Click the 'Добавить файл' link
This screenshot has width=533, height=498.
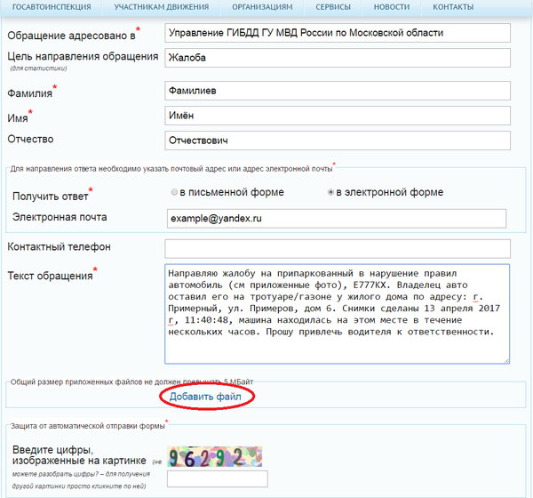tap(205, 397)
